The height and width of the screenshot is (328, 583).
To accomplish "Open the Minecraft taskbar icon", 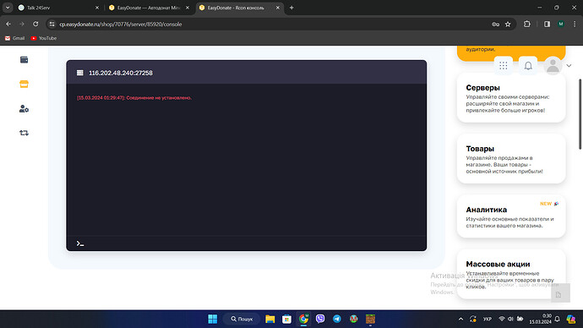I will [x=370, y=319].
